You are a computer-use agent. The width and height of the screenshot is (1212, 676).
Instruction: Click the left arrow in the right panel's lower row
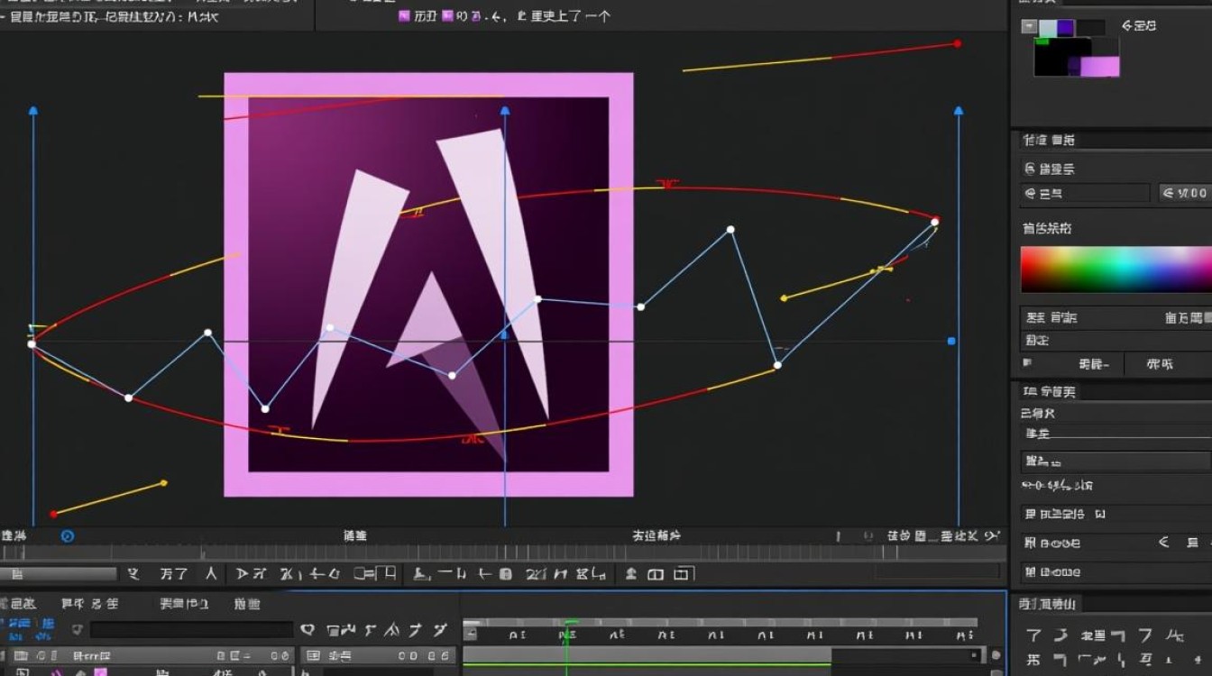tap(1163, 543)
